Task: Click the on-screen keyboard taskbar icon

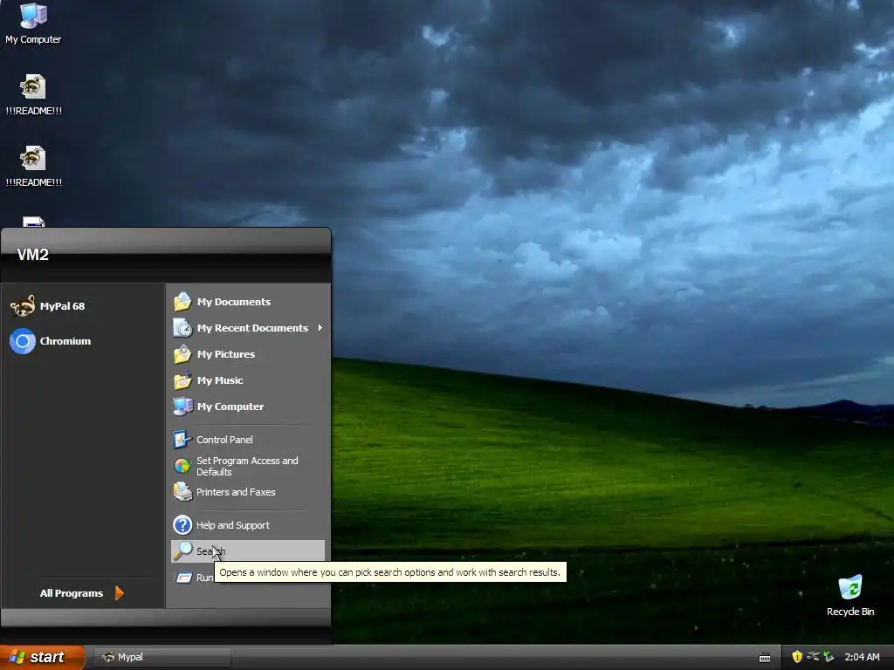Action: coord(765,658)
